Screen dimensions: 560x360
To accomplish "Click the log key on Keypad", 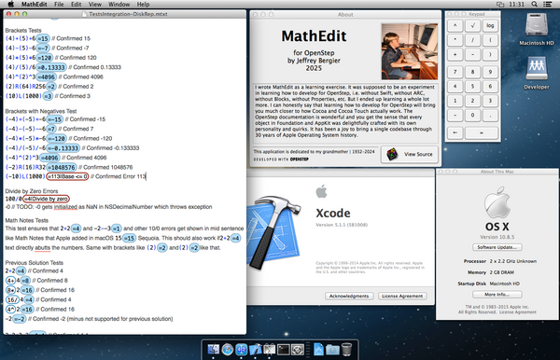I will pyautogui.click(x=490, y=26).
